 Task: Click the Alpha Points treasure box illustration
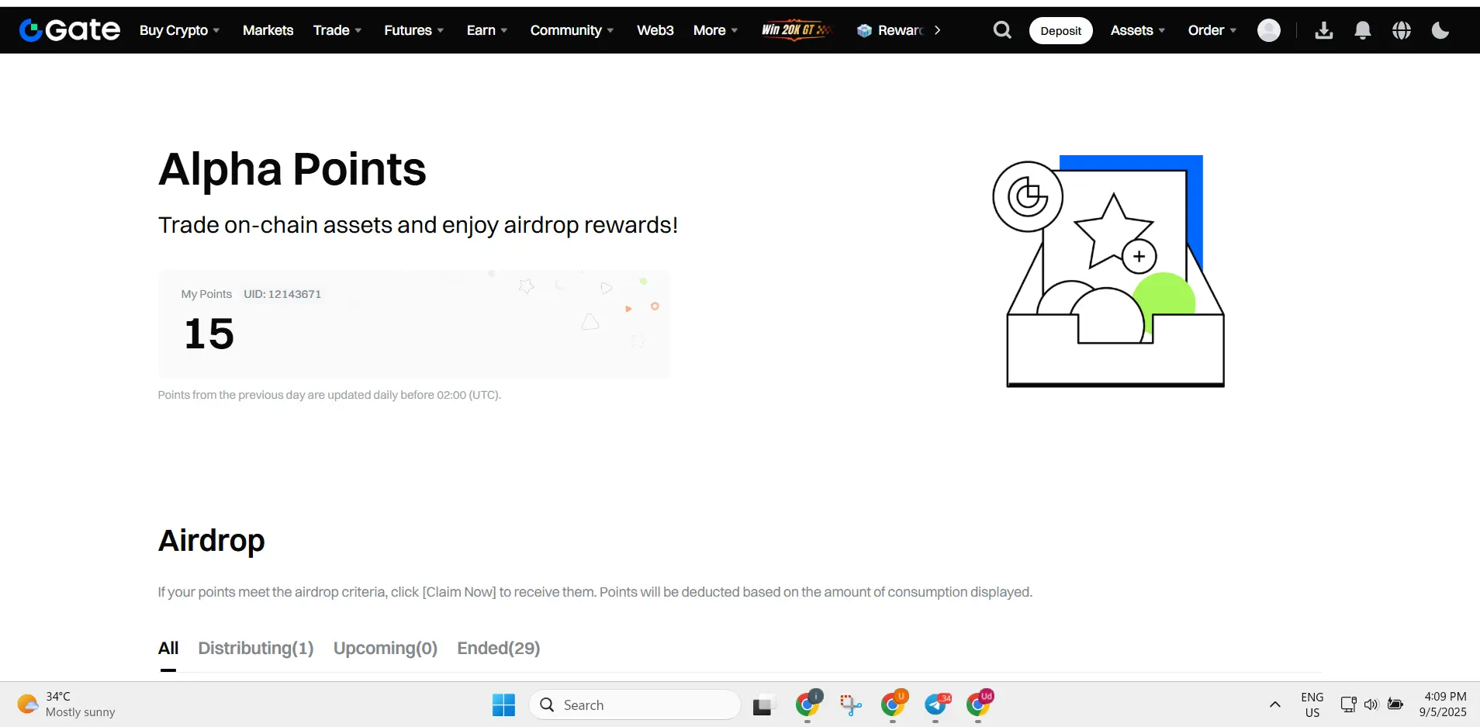tap(1109, 271)
